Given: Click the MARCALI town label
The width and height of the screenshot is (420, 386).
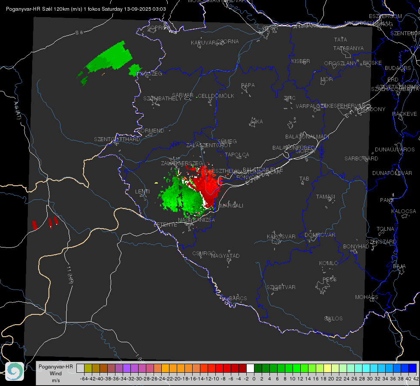Looking at the screenshot, I should pyautogui.click(x=231, y=206).
